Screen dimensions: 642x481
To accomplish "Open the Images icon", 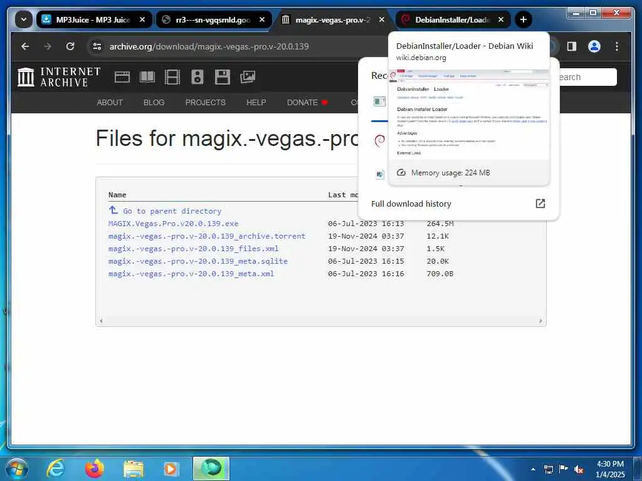I will coord(247,77).
